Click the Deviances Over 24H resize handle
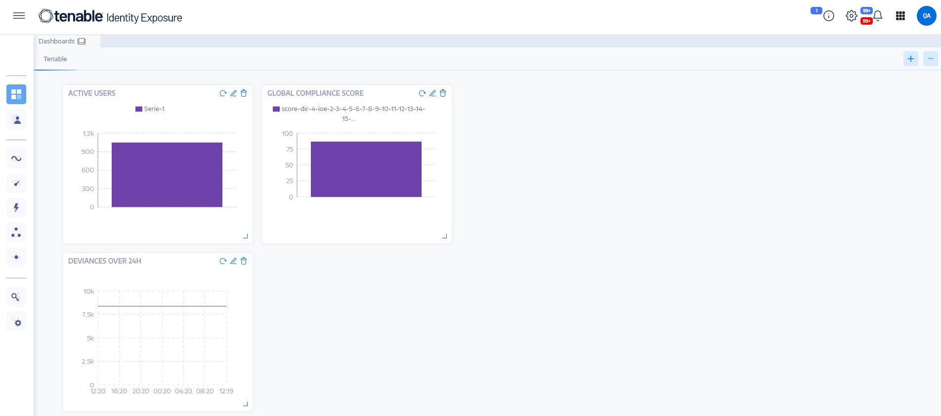The image size is (941, 416). click(x=246, y=404)
